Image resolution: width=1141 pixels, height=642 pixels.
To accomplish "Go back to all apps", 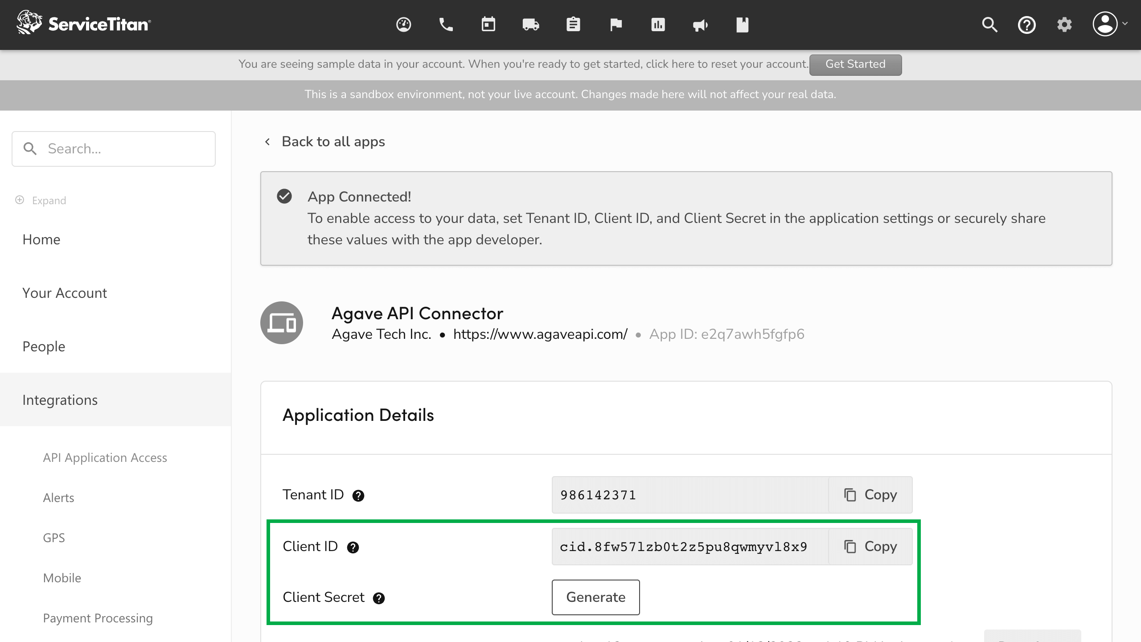I will click(x=333, y=142).
